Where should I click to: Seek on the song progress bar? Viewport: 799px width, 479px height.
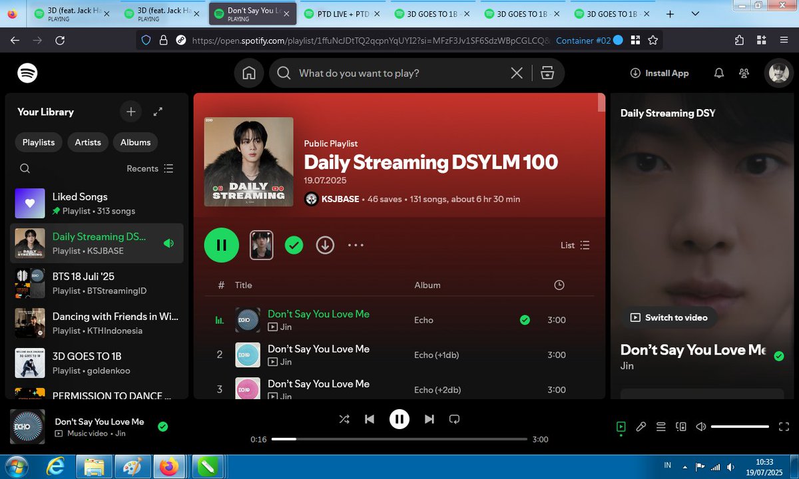(400, 439)
